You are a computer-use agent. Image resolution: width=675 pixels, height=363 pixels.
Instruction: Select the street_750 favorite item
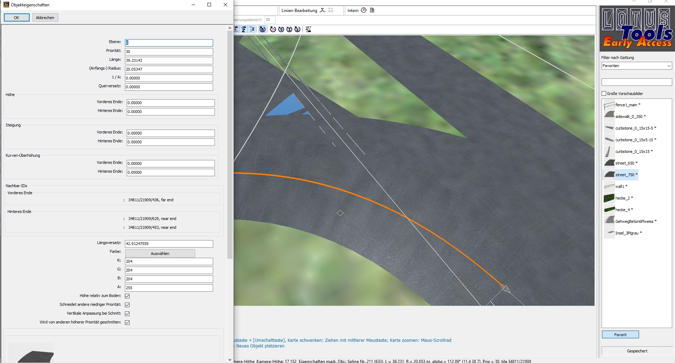click(621, 175)
